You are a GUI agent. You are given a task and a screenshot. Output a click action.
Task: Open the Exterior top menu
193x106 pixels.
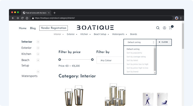(x=72, y=34)
